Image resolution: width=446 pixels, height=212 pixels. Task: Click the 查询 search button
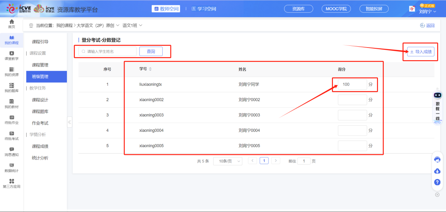click(151, 51)
